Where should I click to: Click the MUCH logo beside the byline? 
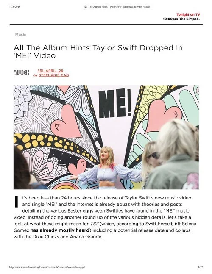pos(21,72)
